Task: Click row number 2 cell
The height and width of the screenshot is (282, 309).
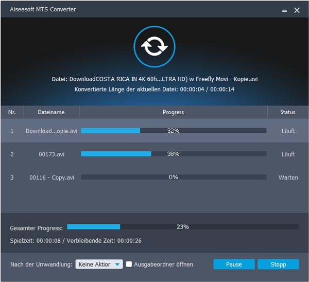Action: coord(12,154)
